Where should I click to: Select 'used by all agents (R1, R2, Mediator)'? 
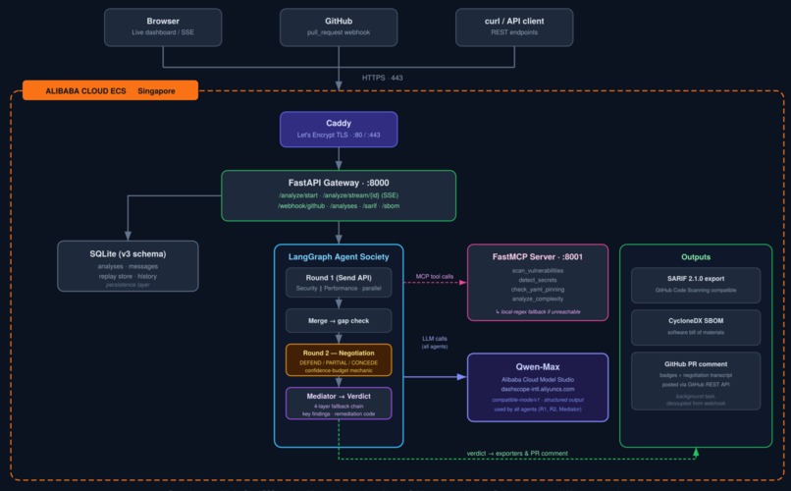tap(537, 409)
